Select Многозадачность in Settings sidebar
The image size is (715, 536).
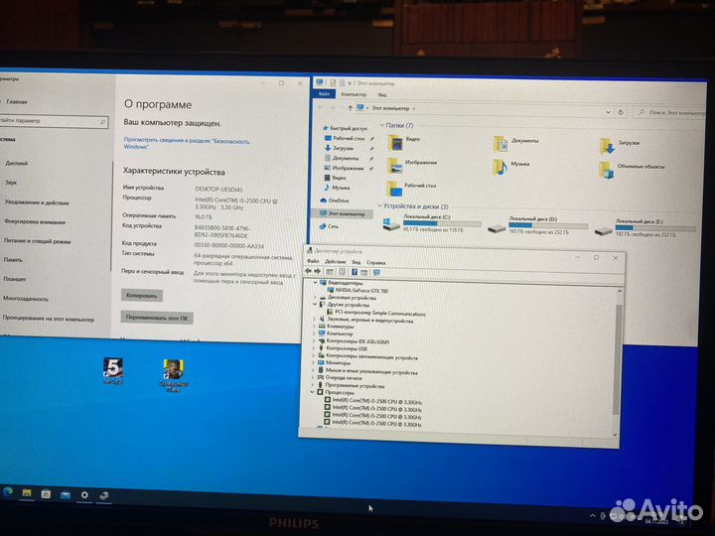pyautogui.click(x=26, y=299)
